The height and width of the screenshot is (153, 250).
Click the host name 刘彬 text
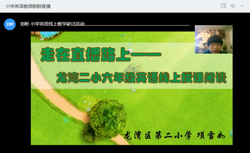25,24
